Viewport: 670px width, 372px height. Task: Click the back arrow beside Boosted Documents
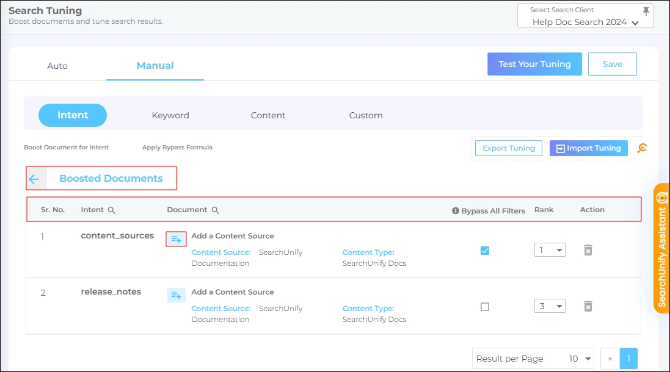(34, 179)
